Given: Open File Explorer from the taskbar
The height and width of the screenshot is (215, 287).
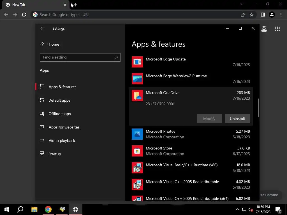Looking at the screenshot, I should point(34,209).
